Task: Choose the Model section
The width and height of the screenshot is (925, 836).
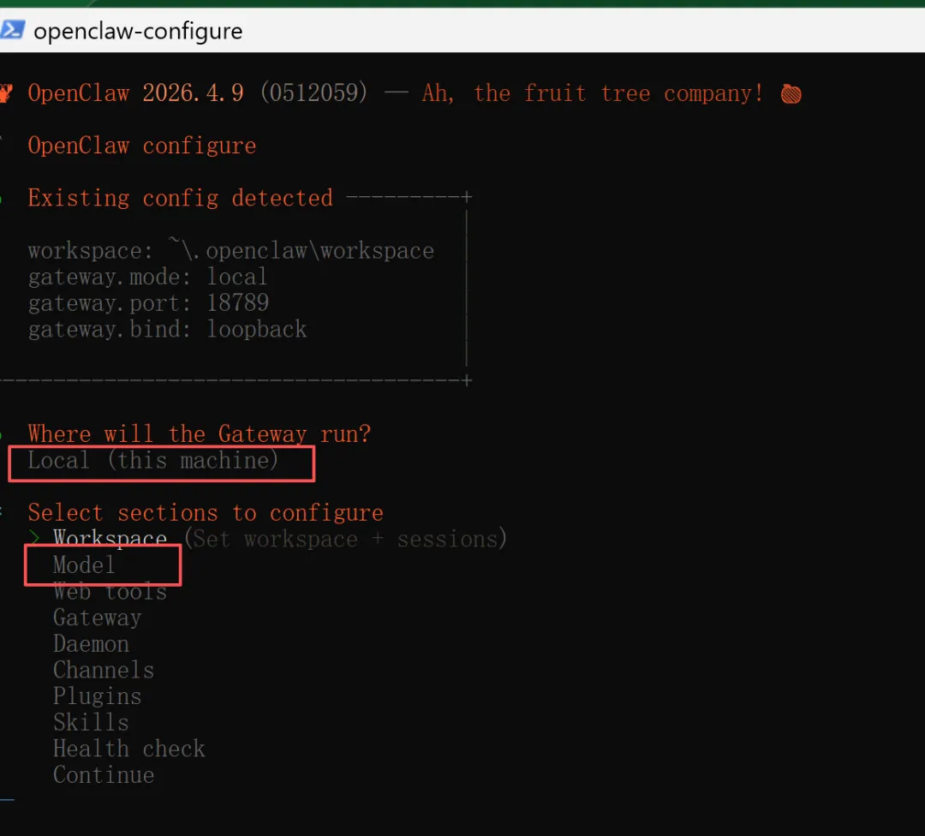Action: 84,564
